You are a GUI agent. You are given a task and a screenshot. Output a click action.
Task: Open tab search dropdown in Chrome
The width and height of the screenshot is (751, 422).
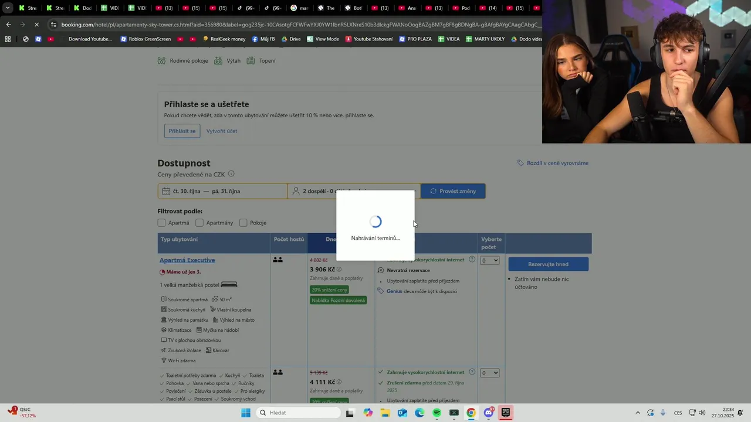click(8, 8)
